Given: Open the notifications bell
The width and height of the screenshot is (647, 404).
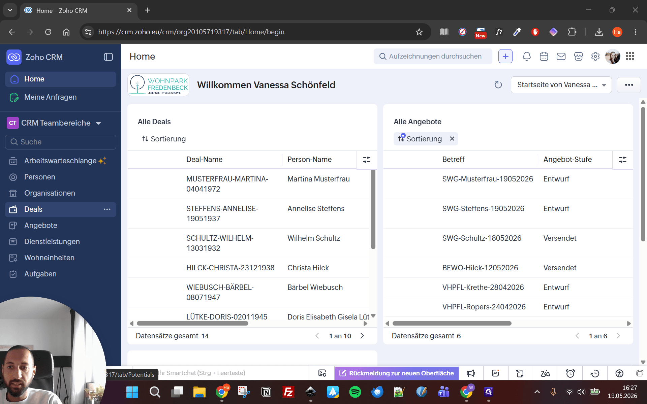Looking at the screenshot, I should coord(526,57).
